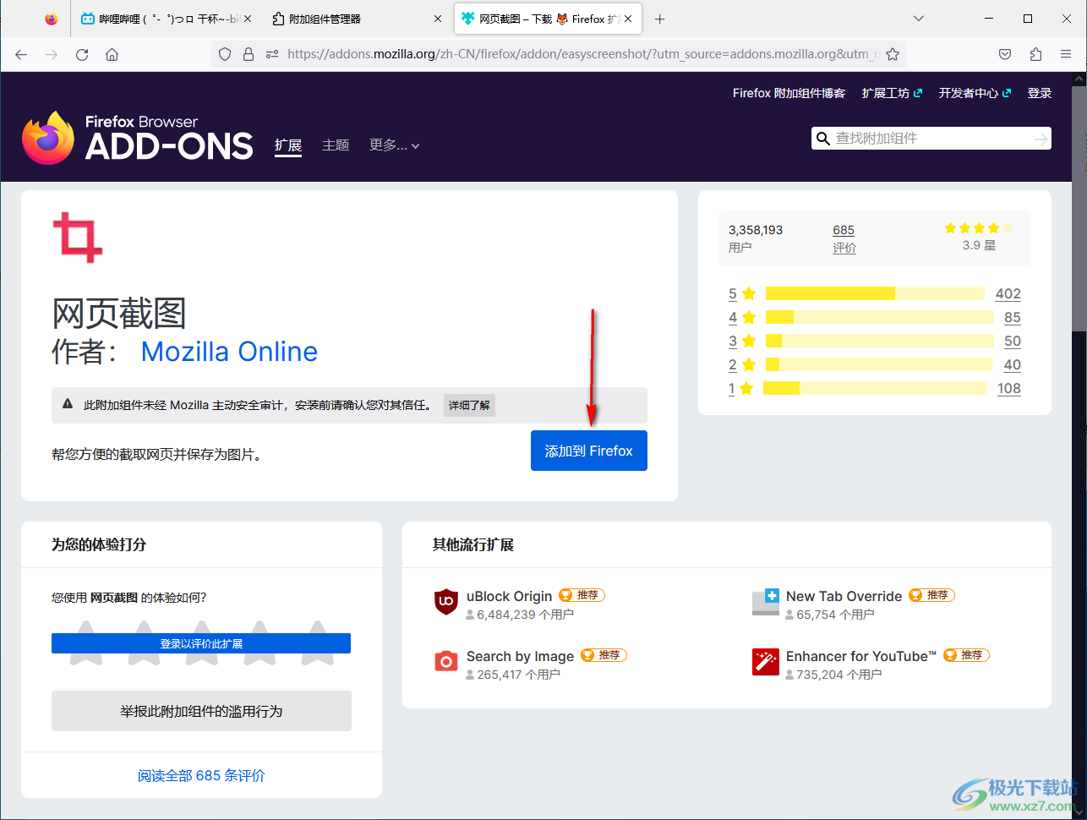Open the 685 评价 link

[844, 238]
